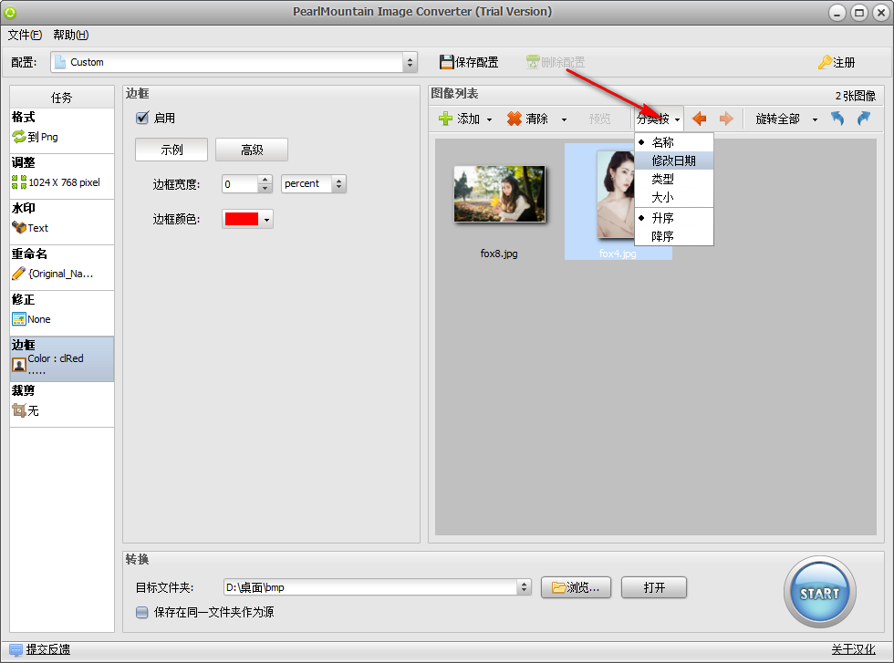Disable the border Enable checkbox

(x=142, y=118)
